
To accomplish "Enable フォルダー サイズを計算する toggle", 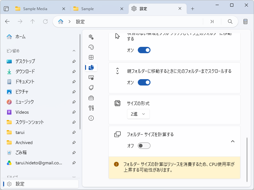I will click(144, 146).
